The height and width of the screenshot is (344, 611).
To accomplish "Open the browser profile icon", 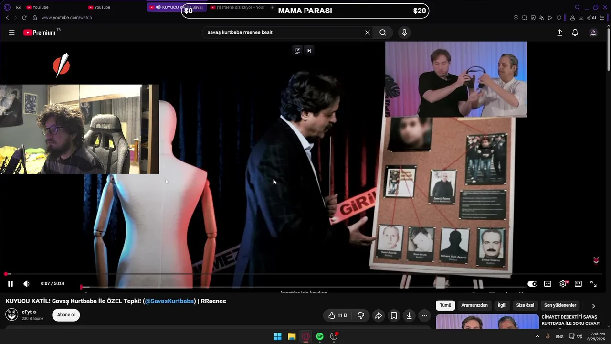I will click(x=572, y=18).
